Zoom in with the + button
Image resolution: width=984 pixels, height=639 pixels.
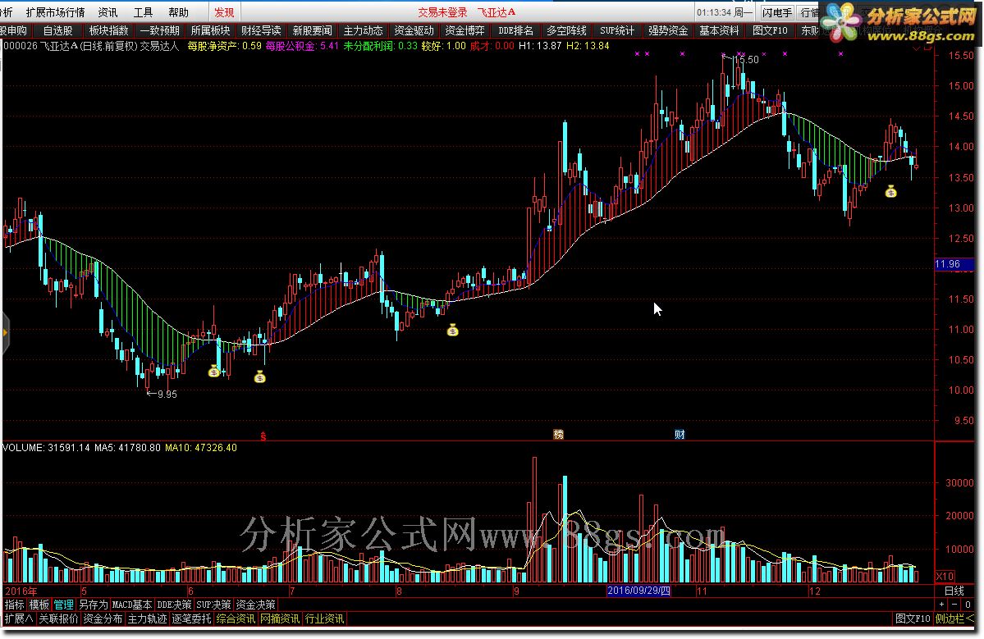[x=942, y=605]
